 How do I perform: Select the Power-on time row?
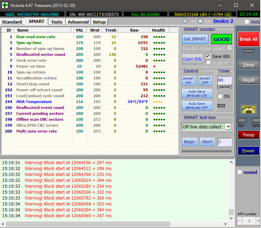[90, 66]
